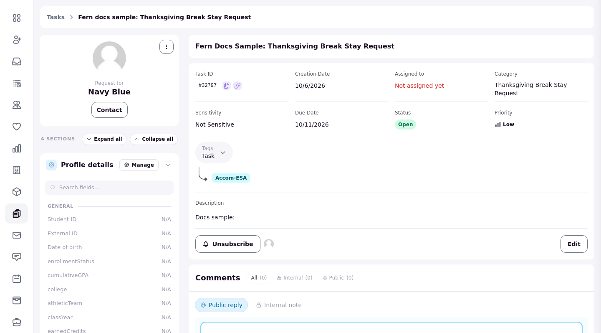Filter comments by Public
This screenshot has height=333, width=601.
point(338,278)
